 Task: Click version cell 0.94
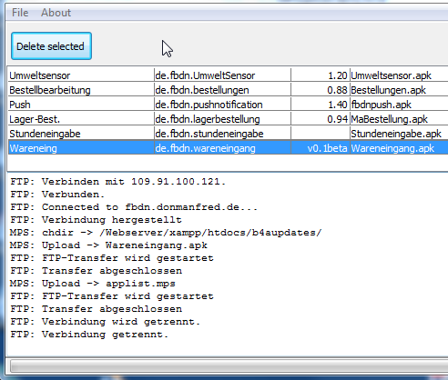(321, 119)
